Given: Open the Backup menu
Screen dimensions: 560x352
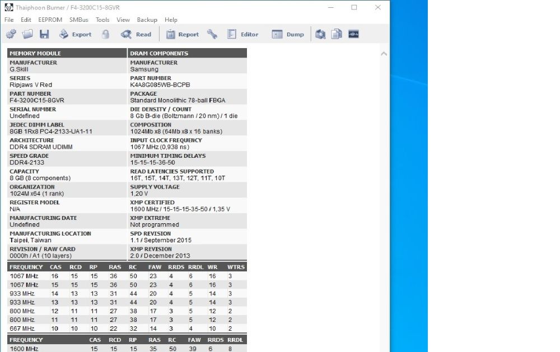Looking at the screenshot, I should click(x=147, y=20).
